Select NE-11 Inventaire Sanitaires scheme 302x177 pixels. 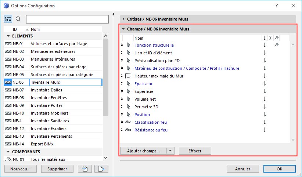(x=50, y=121)
